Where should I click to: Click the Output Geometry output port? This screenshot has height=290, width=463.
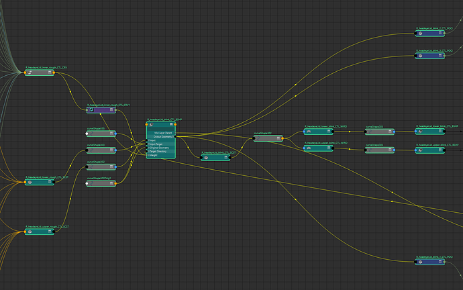pyautogui.click(x=174, y=136)
